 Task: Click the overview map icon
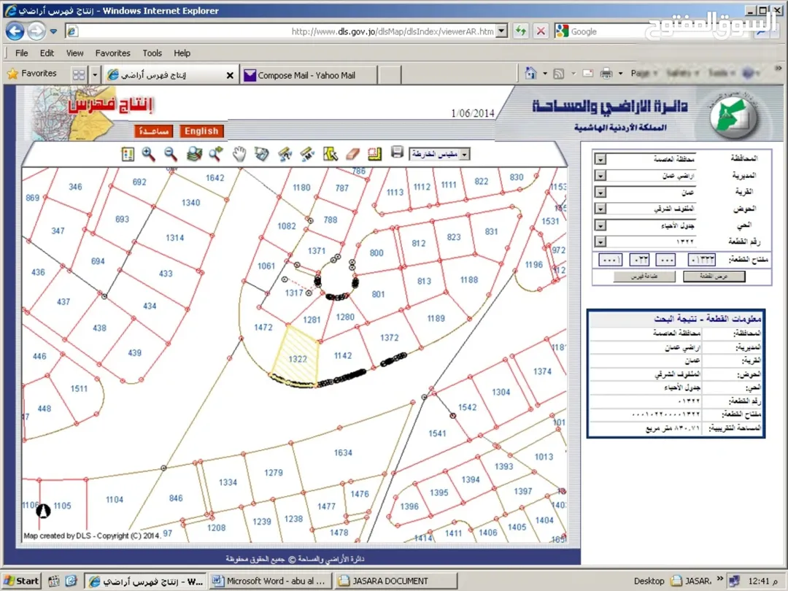pyautogui.click(x=262, y=154)
